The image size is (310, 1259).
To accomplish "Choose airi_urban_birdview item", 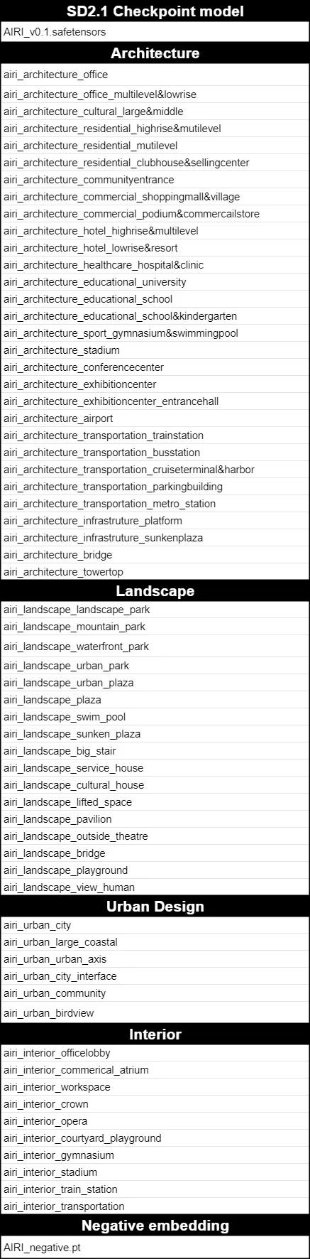I will (155, 1013).
